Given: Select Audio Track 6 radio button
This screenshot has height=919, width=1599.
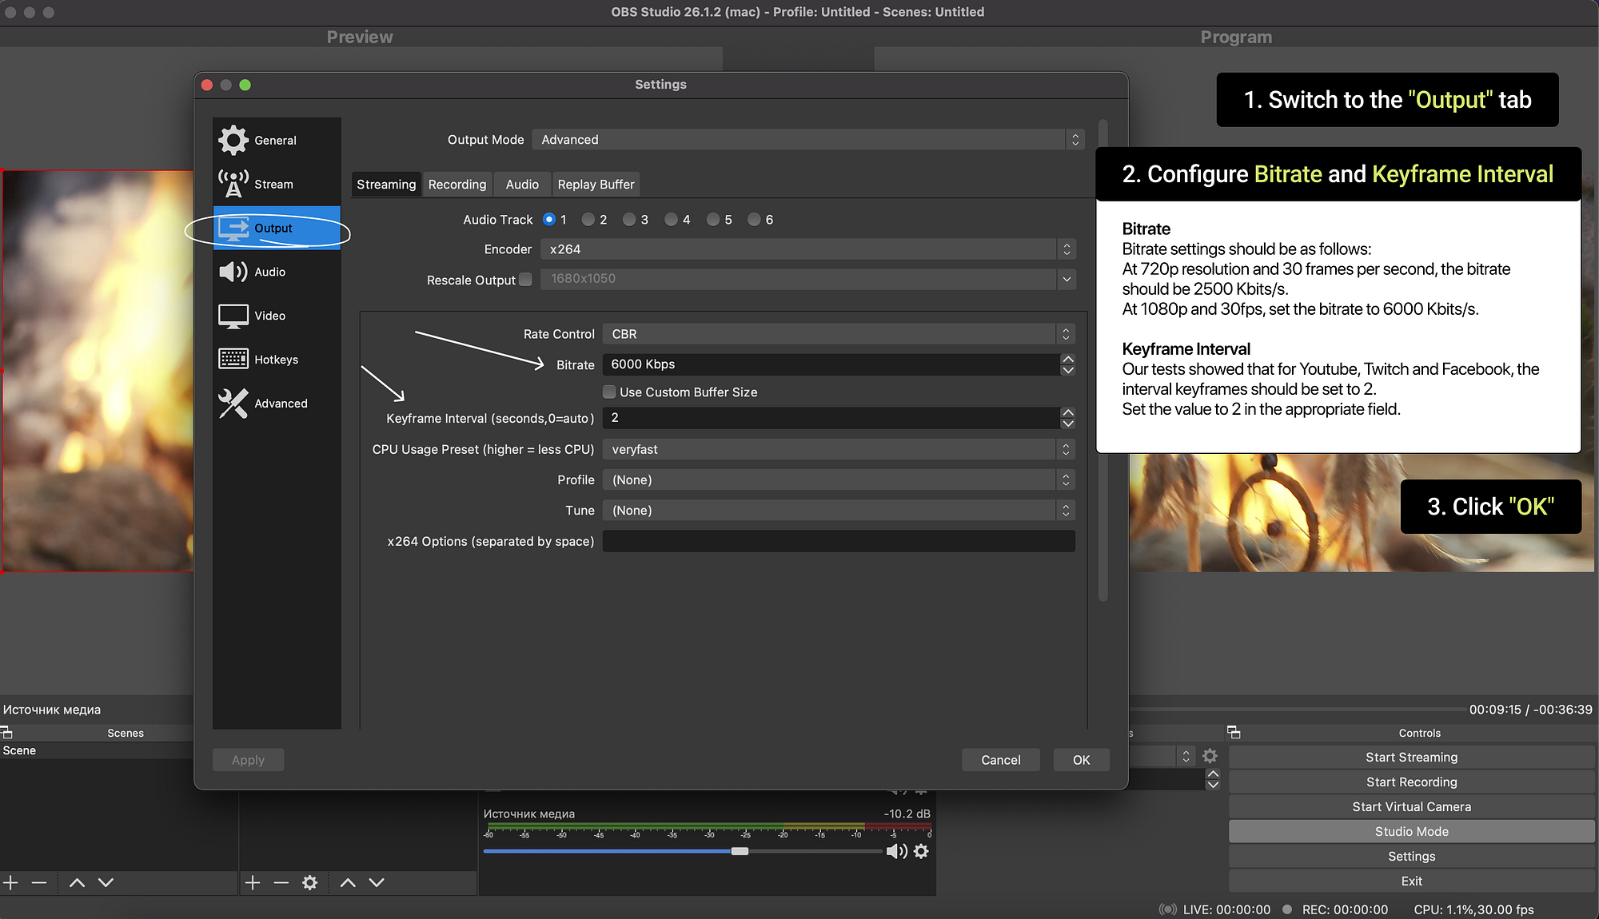Looking at the screenshot, I should [x=754, y=219].
